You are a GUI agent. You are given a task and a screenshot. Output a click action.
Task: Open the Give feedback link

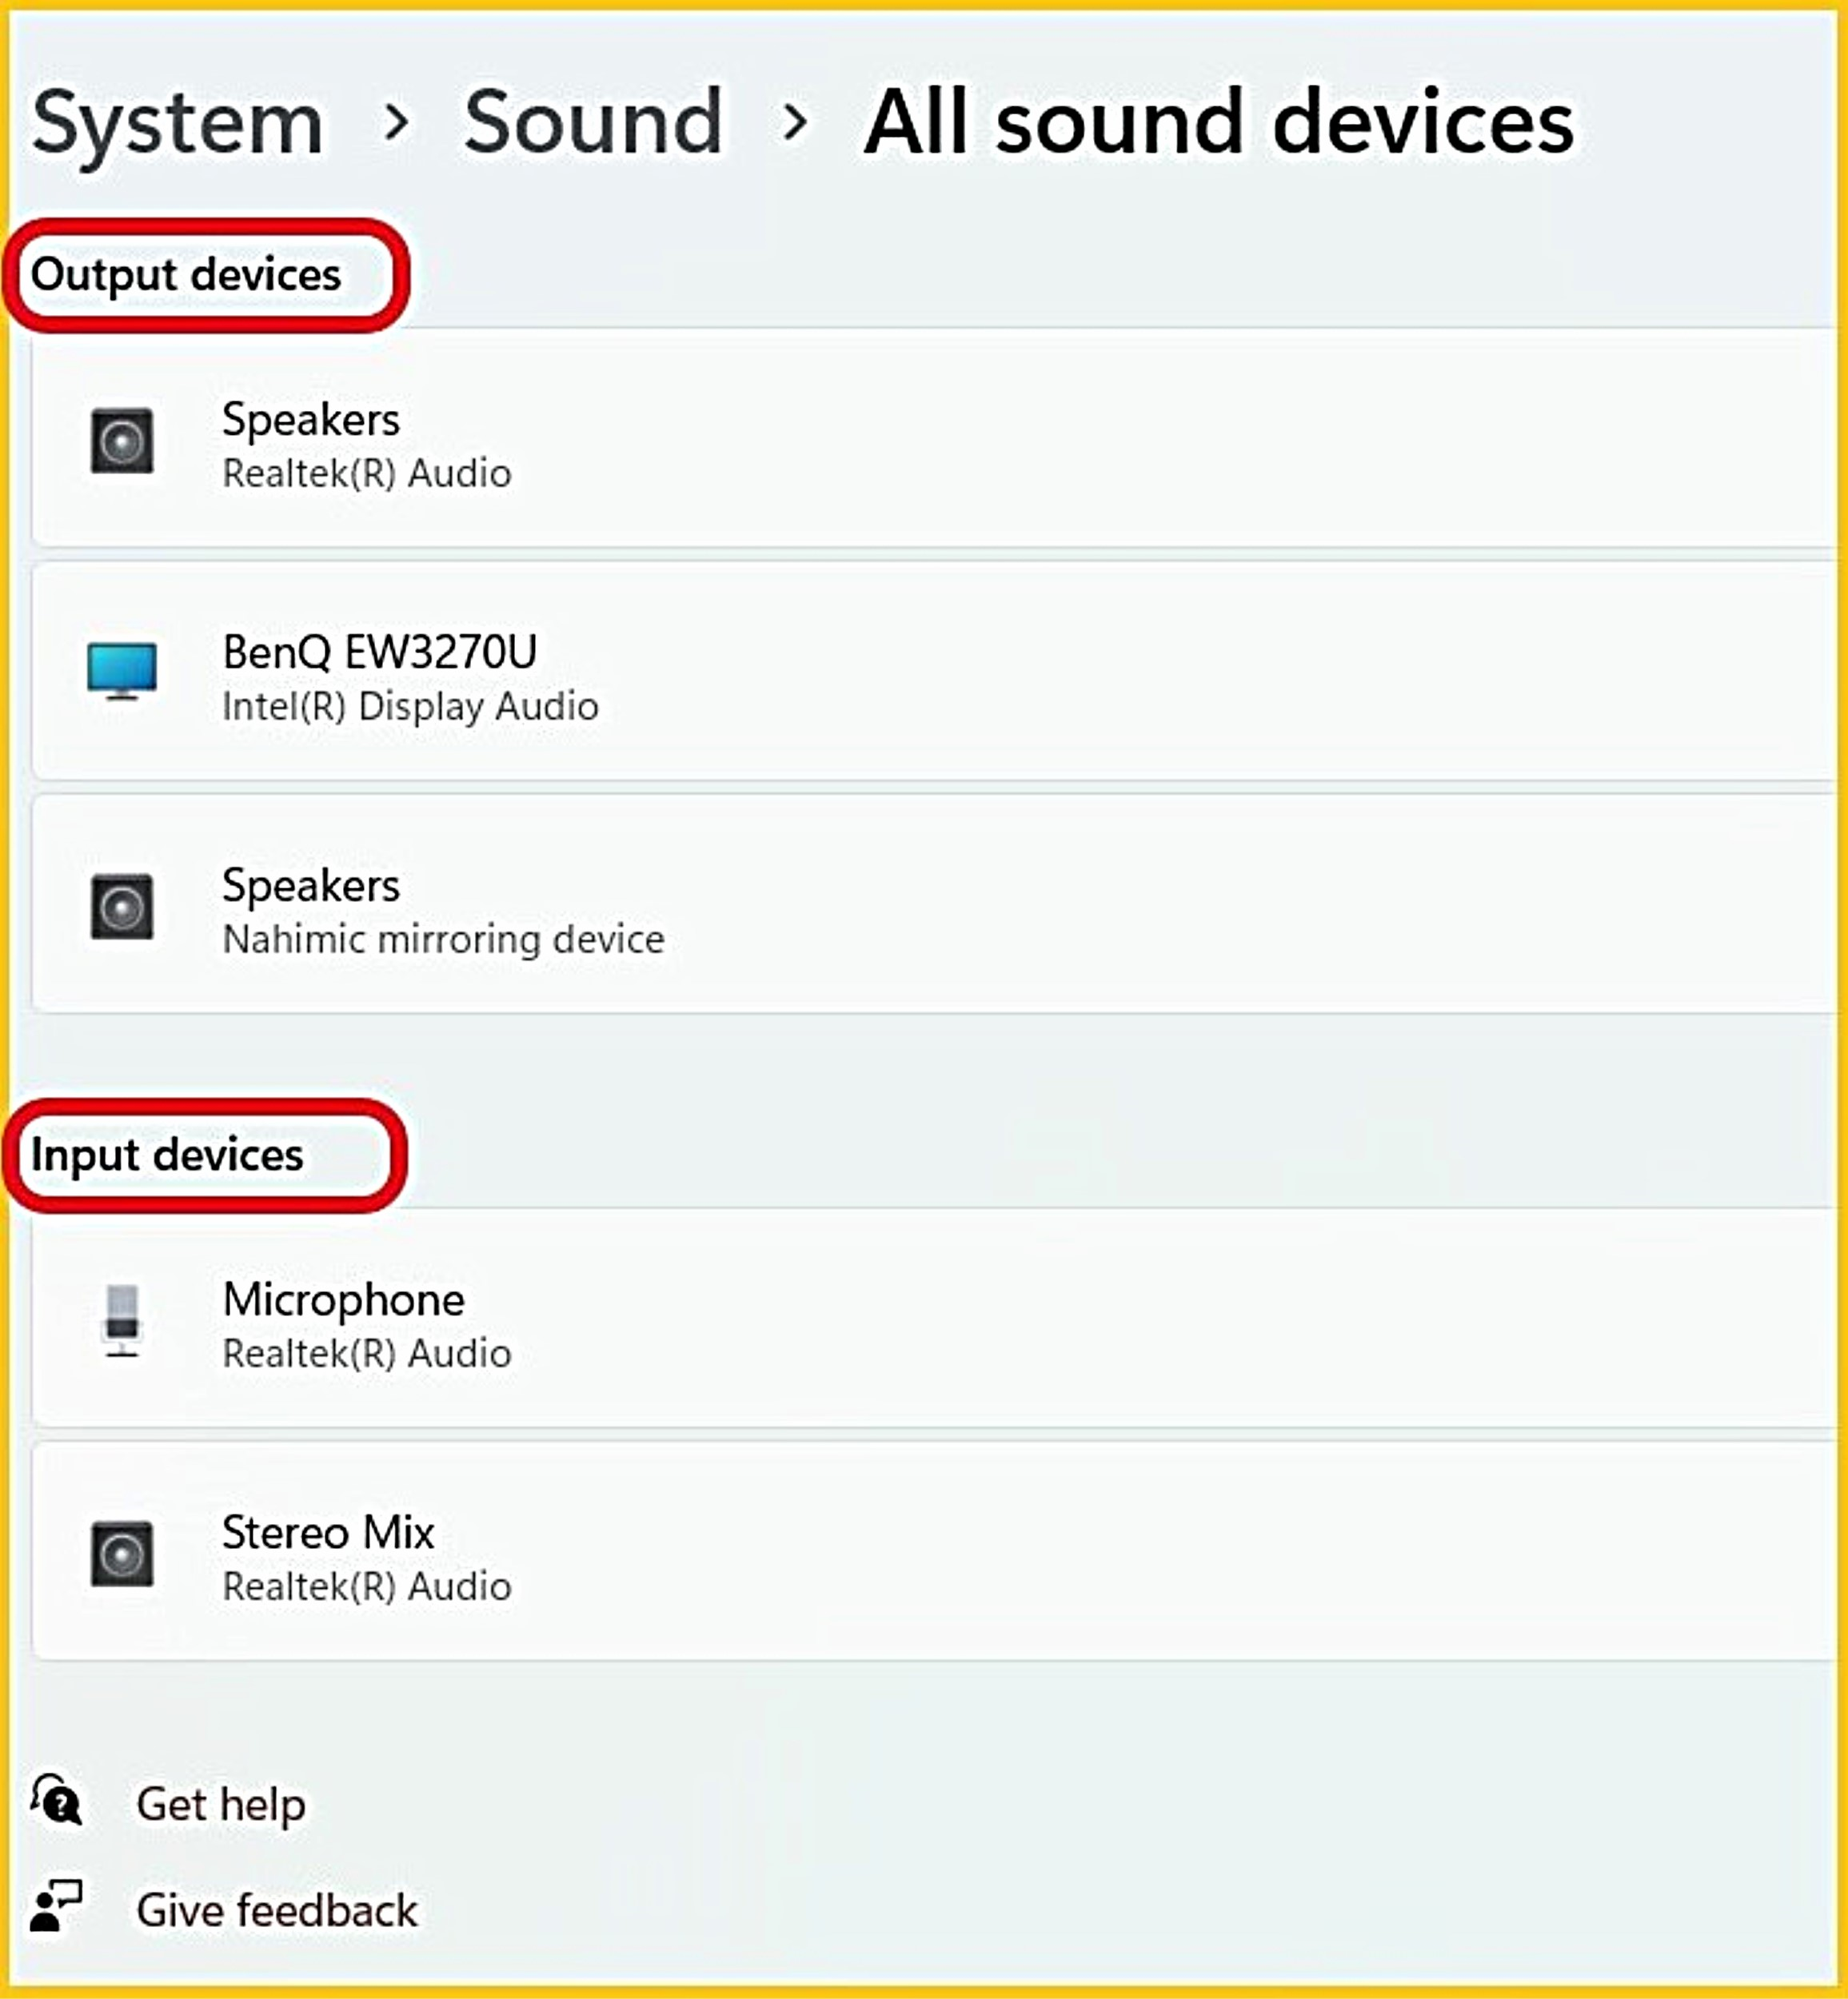pyautogui.click(x=277, y=1910)
